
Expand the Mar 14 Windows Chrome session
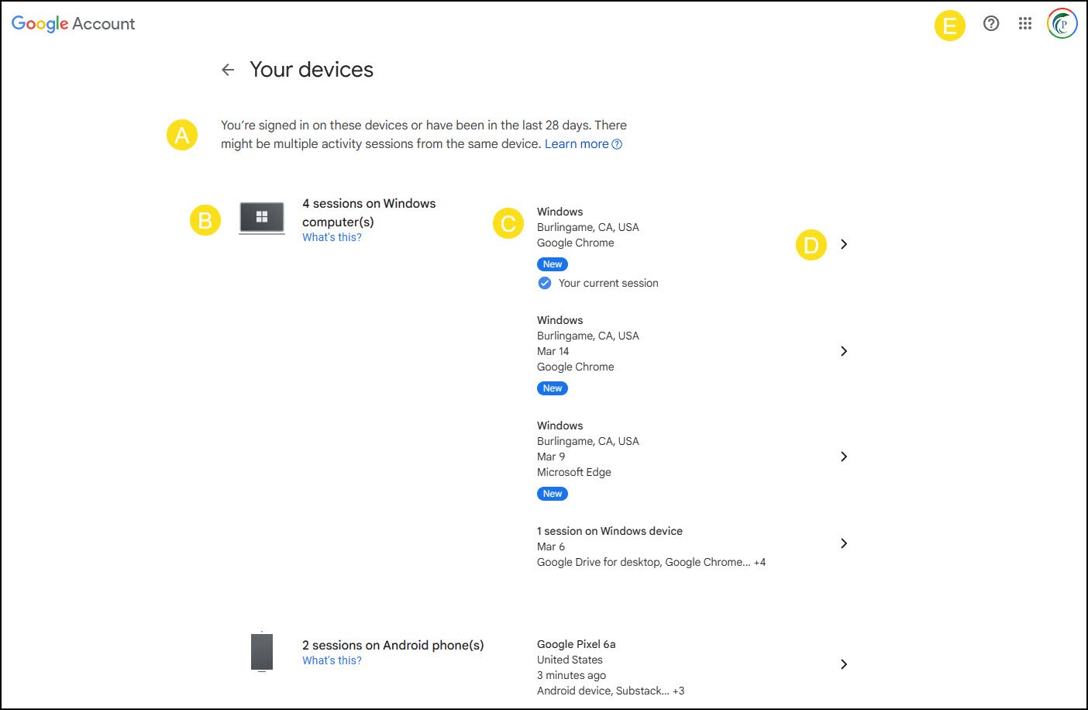[844, 351]
